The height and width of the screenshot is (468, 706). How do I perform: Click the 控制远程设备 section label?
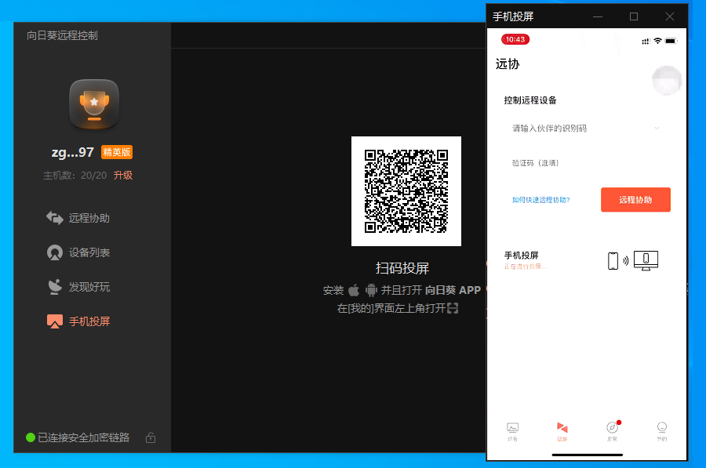tap(530, 100)
